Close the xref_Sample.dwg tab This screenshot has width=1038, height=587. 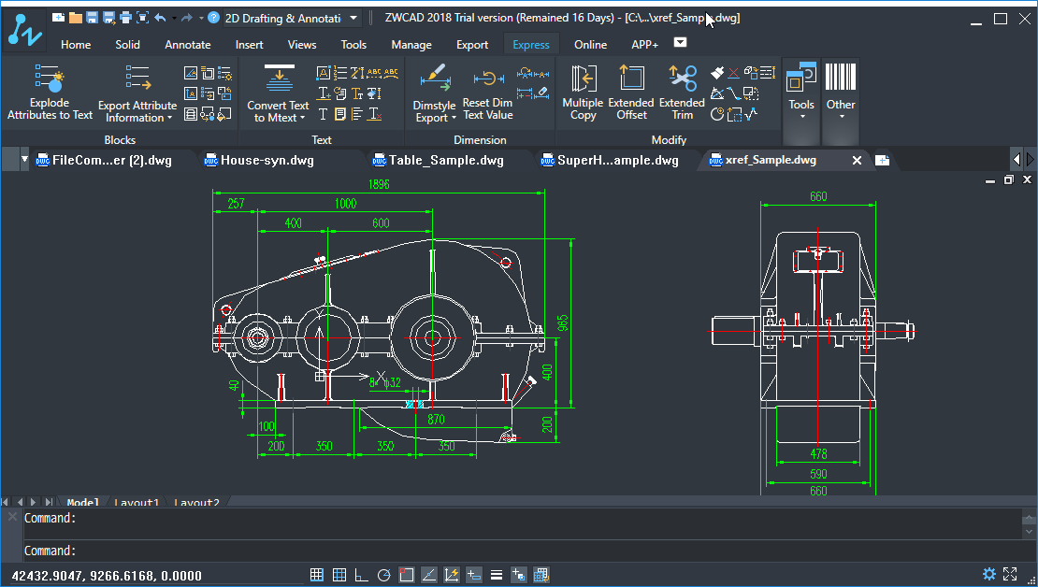pyautogui.click(x=857, y=161)
